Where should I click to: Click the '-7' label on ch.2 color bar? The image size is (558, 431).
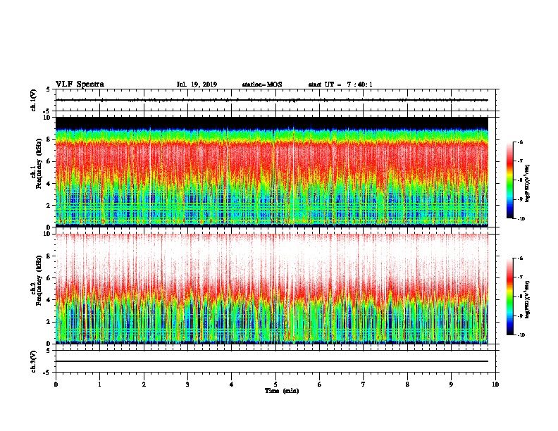pos(520,277)
